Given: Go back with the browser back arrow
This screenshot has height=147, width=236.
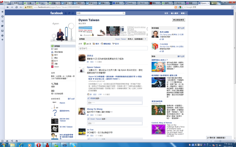Looking at the screenshot, I should click(8, 7).
